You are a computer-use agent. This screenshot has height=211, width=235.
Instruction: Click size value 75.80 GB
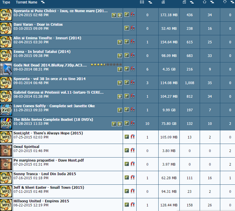point(169,124)
